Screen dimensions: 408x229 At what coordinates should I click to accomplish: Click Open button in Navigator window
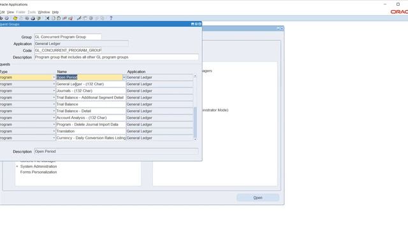(258, 198)
